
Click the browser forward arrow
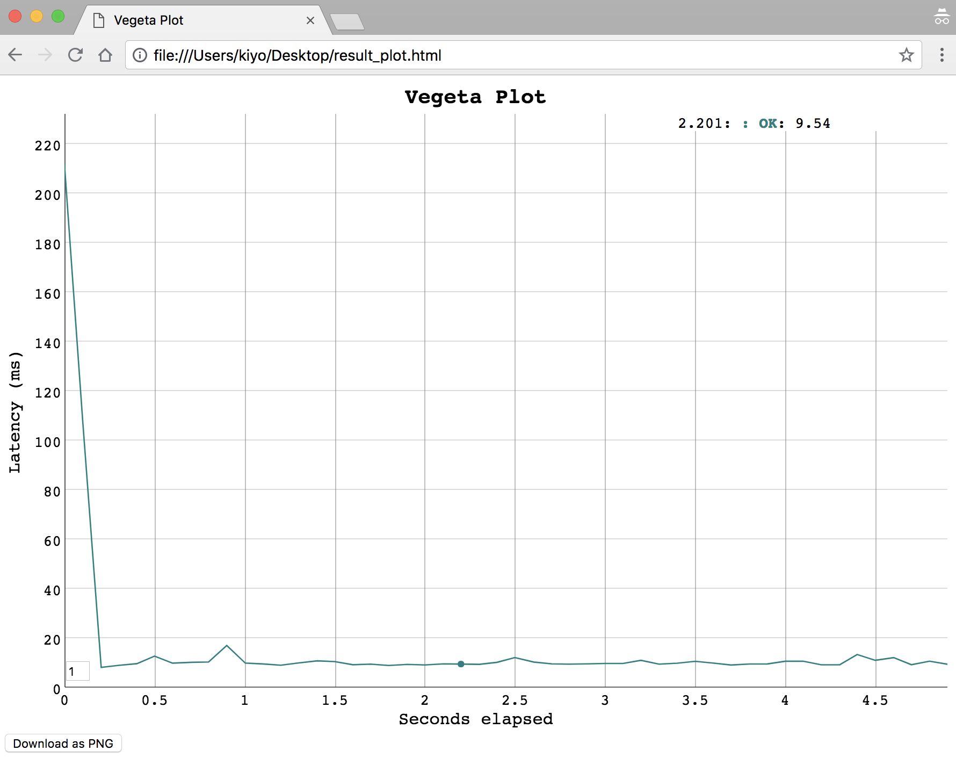click(x=45, y=55)
